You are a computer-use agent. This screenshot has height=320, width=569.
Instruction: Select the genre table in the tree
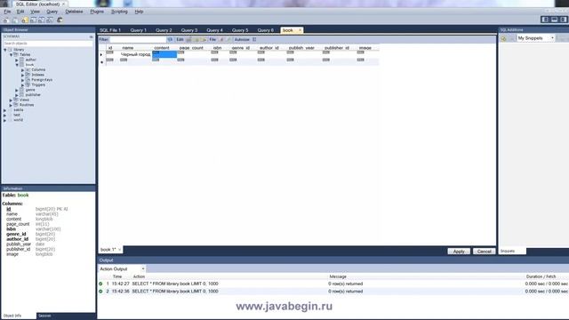coord(30,90)
